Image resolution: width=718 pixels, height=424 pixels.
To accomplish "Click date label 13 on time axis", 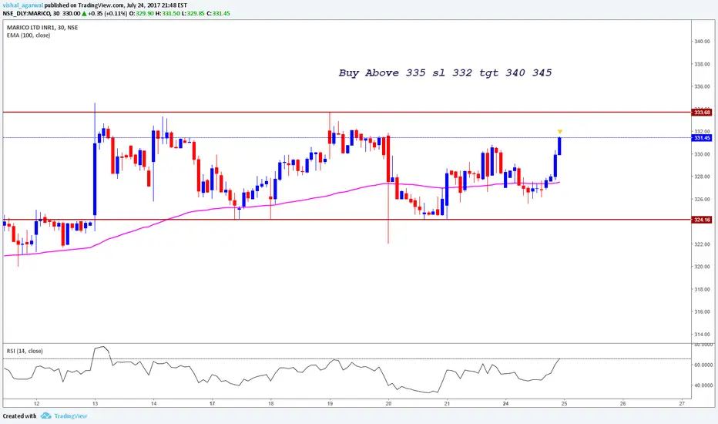I will pos(95,404).
